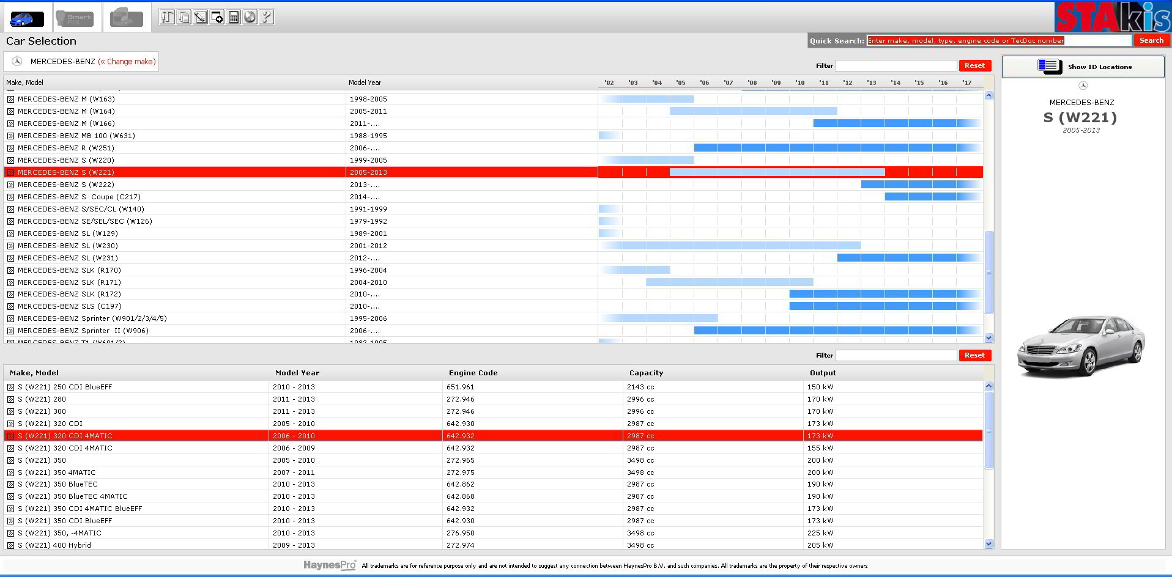The width and height of the screenshot is (1172, 577).
Task: Open the calculator tool
Action: 233,17
